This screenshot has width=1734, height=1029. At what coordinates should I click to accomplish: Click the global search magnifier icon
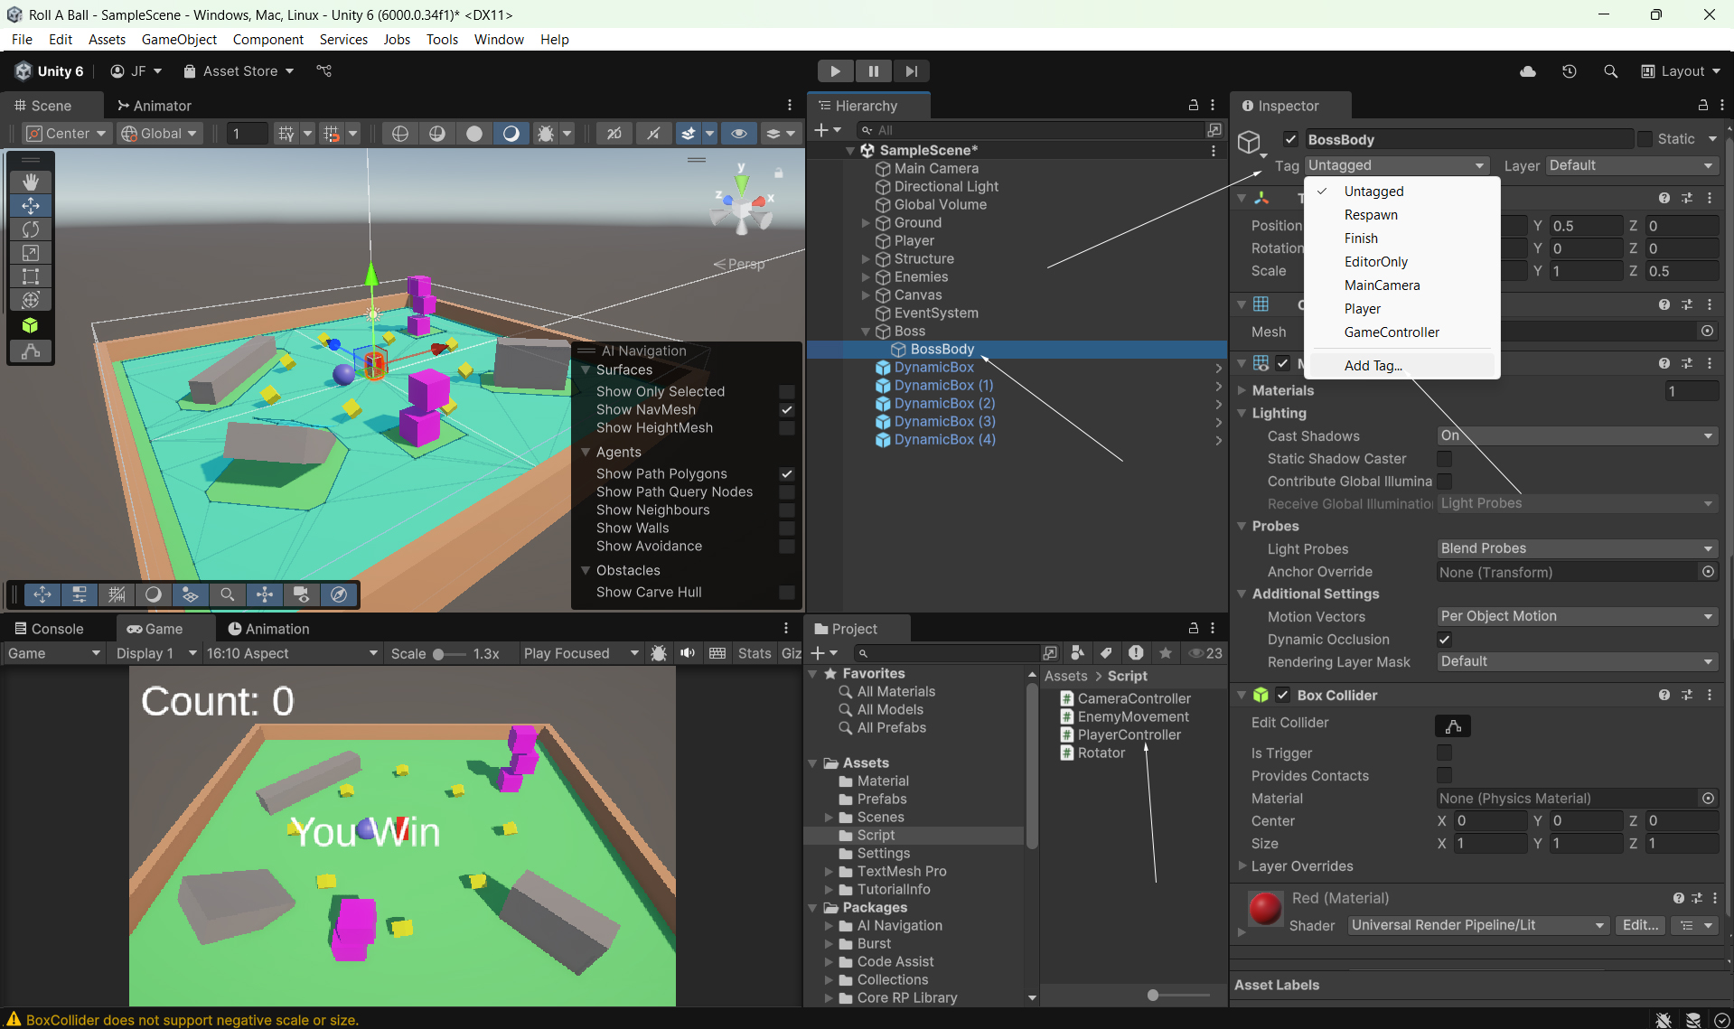coord(1610,71)
